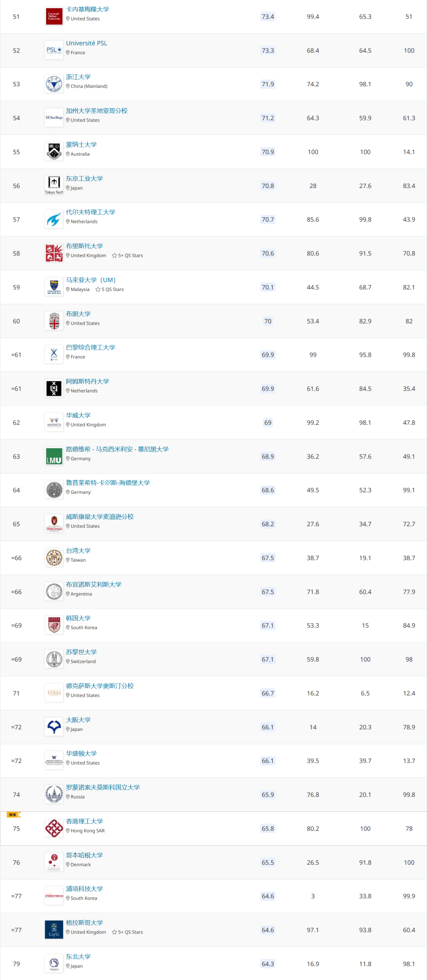This screenshot has height=980, width=427.
Task: Select the LMU Munich green logo
Action: tap(54, 457)
